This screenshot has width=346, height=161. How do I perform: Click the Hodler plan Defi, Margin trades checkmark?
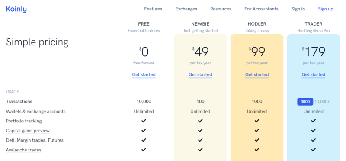click(257, 140)
